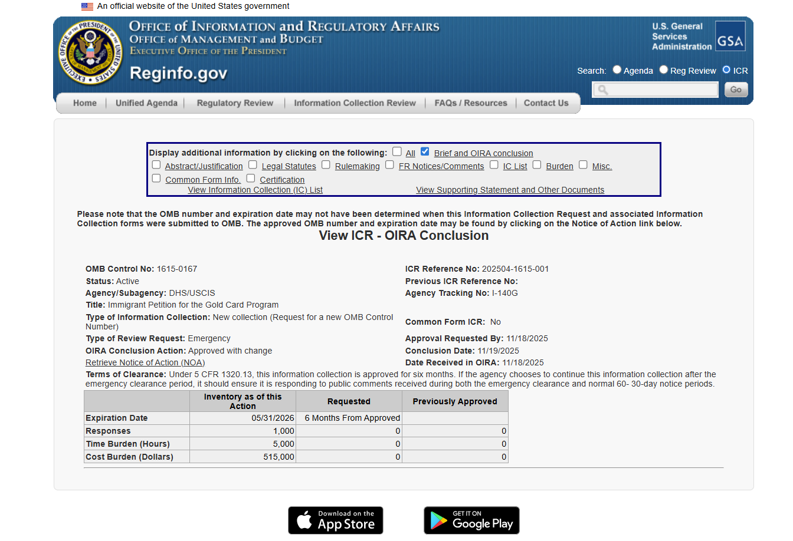
Task: Click the GSA logo icon
Action: 730,37
